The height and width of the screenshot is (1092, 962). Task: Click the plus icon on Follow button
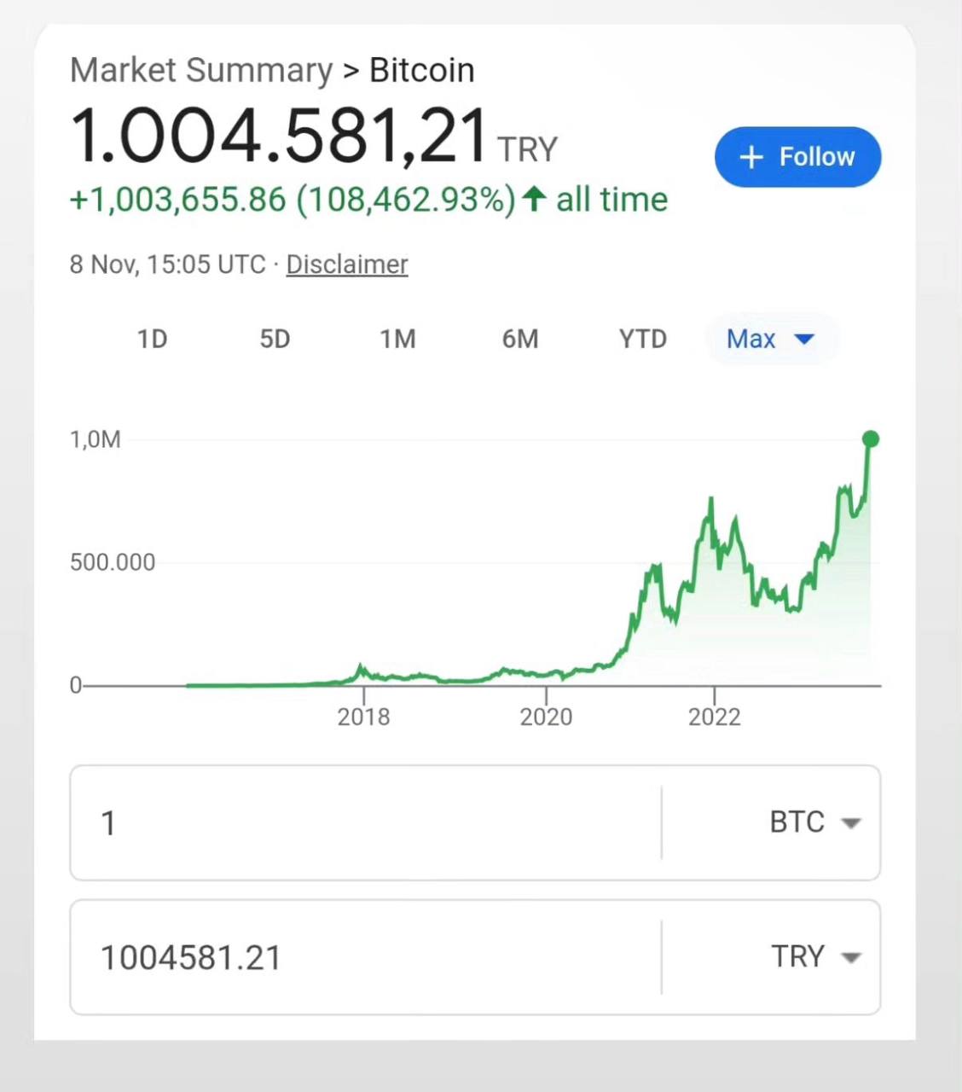(750, 157)
